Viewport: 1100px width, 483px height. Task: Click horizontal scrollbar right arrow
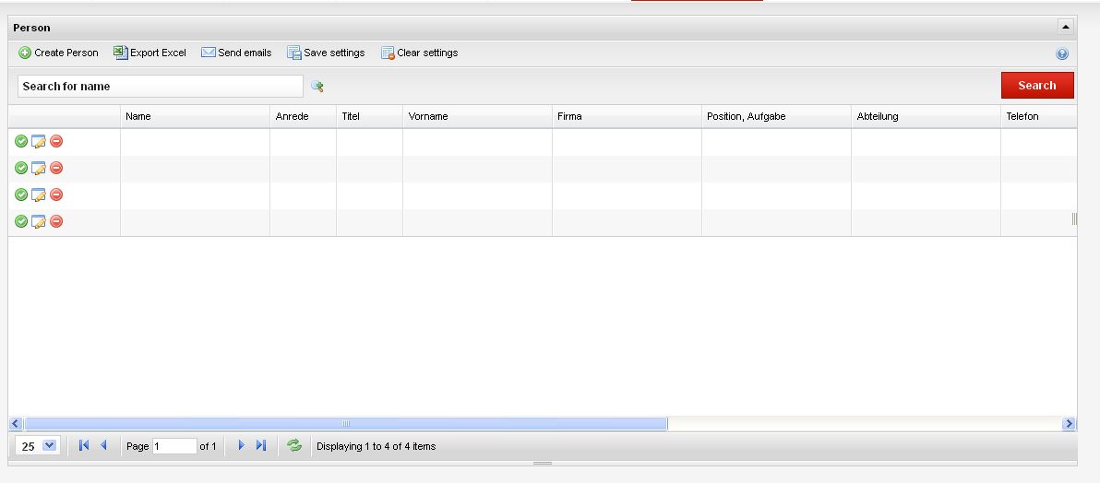pyautogui.click(x=1069, y=423)
